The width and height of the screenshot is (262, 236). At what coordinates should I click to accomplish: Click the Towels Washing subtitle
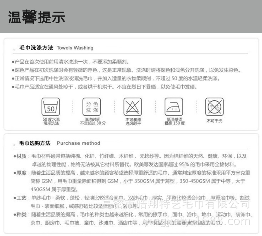coord(75,48)
